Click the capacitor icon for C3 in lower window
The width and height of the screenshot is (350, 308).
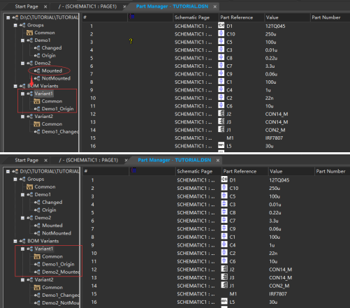(224, 204)
